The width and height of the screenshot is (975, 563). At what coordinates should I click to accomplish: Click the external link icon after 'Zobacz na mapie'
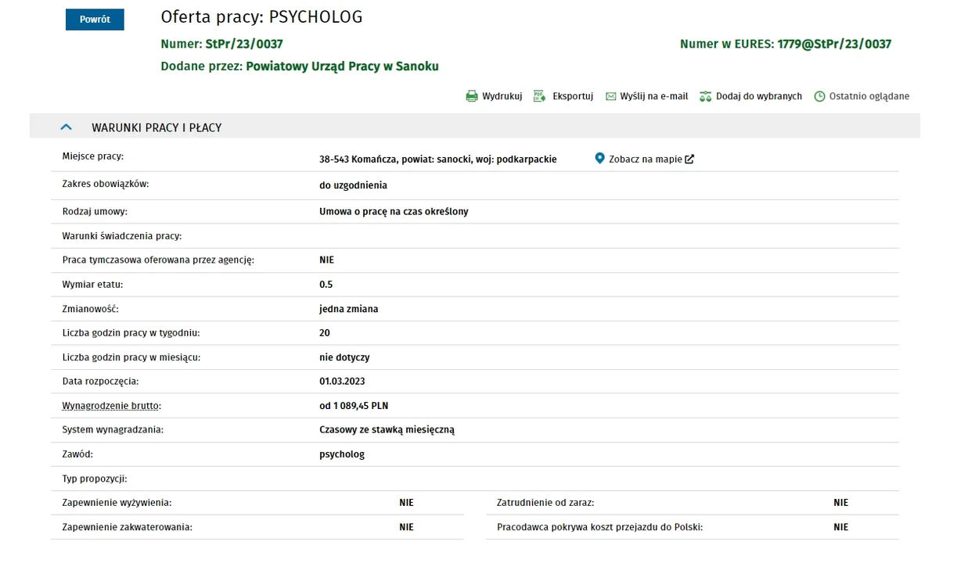[x=689, y=160]
